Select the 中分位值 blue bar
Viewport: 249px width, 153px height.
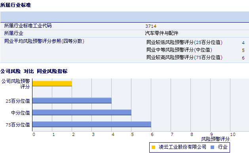82,112
